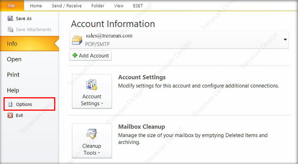Click the Save As disk icon

click(x=10, y=19)
